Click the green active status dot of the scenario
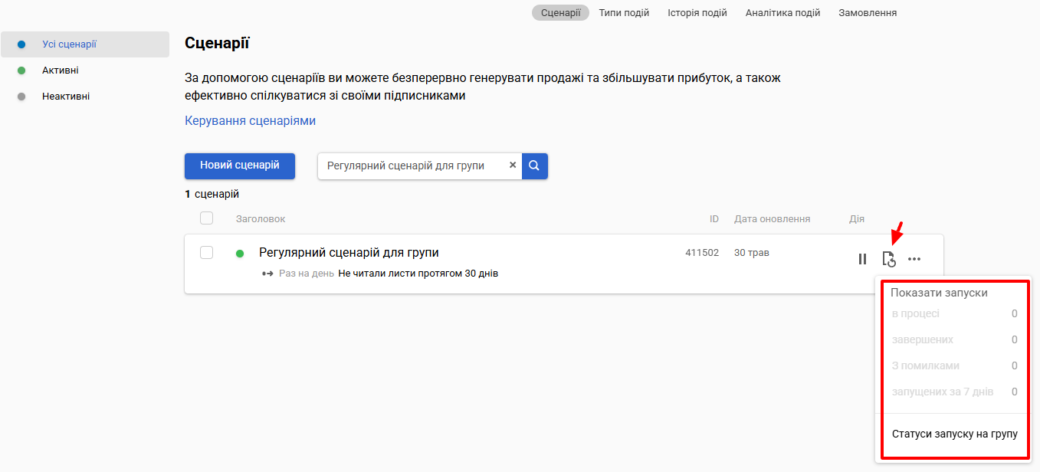Screen dimensions: 1040x472 click(x=240, y=254)
